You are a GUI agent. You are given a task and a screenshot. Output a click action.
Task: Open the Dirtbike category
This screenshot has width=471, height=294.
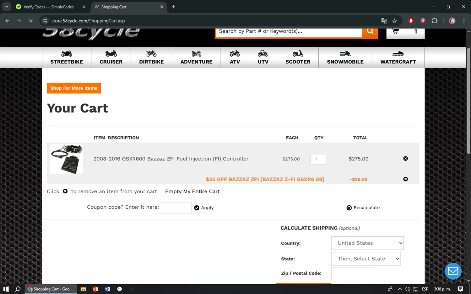point(151,57)
